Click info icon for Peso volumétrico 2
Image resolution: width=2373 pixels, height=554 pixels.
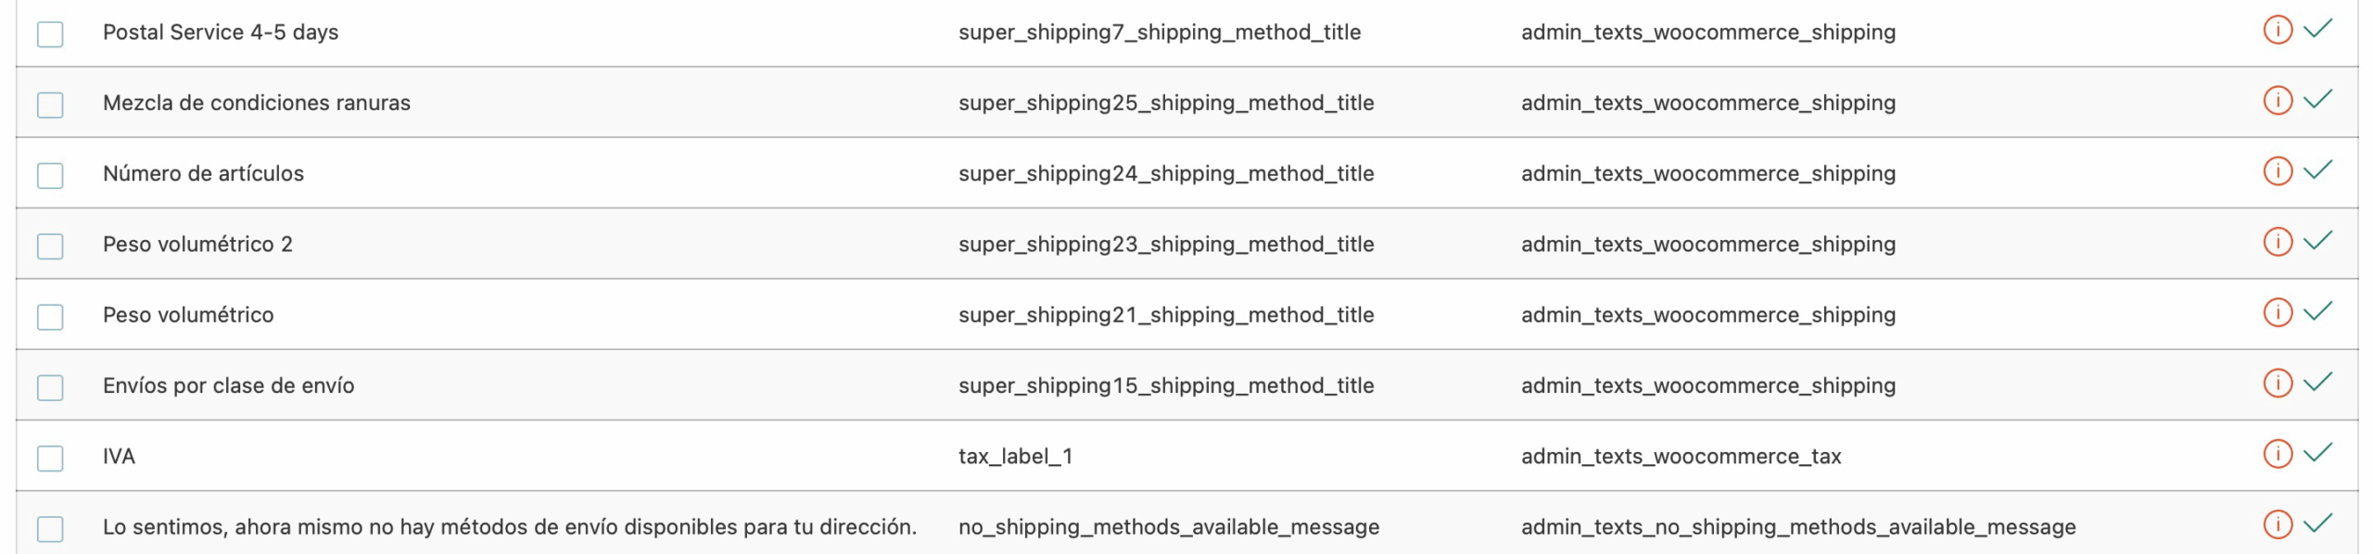[2277, 242]
